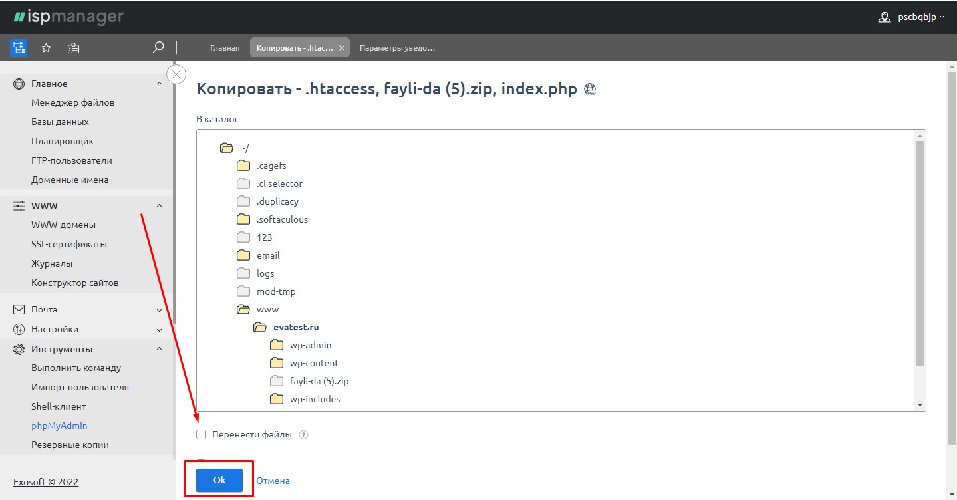Screen dimensions: 957x500
Task: Switch to the Главная tab
Action: tap(225, 48)
